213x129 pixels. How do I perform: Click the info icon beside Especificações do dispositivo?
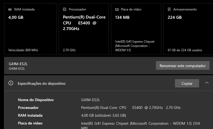point(11,83)
